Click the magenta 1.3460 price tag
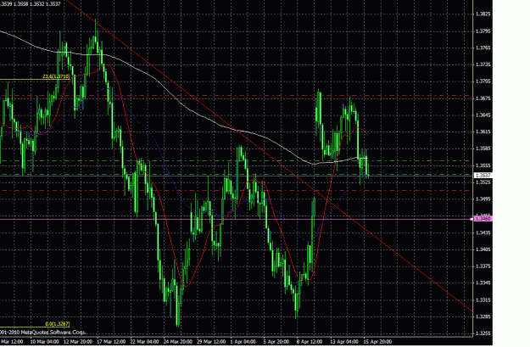Screen dimensions: 530x347 pyautogui.click(x=483, y=219)
